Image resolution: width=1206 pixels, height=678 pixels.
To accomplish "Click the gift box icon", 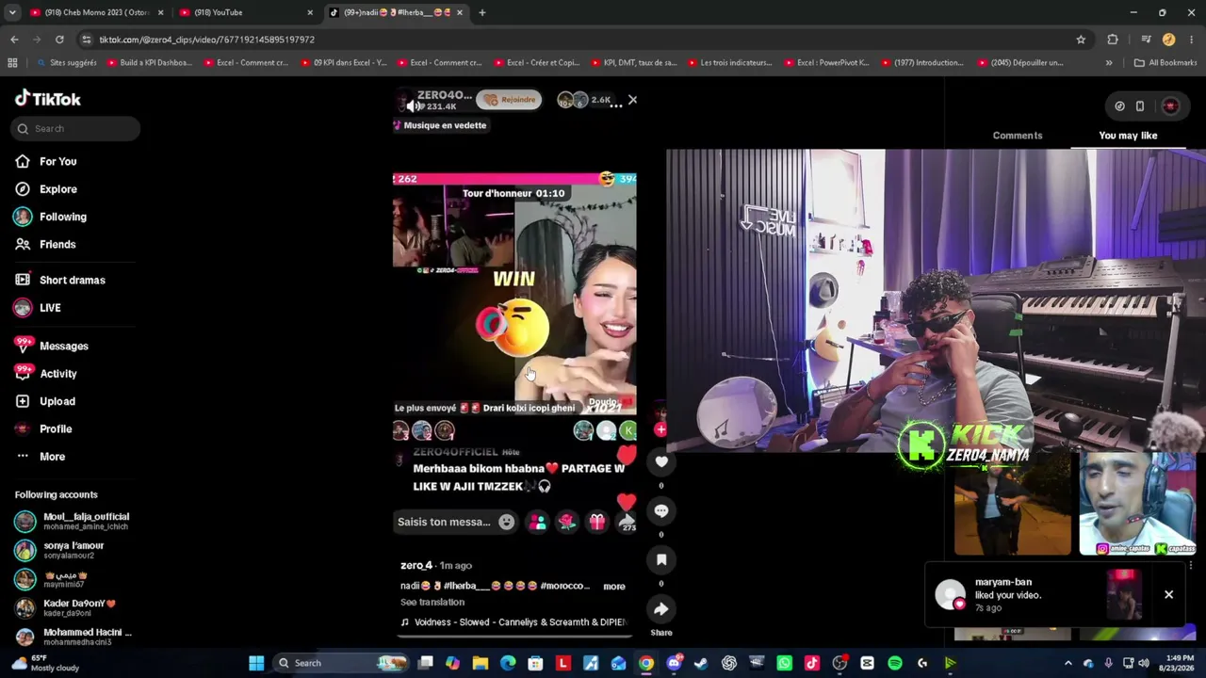I will click(597, 522).
